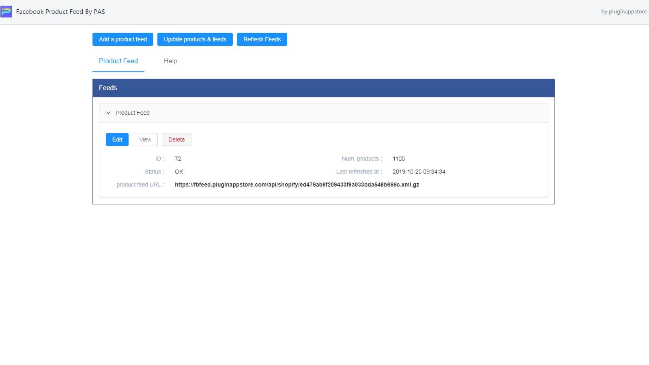This screenshot has width=649, height=365.
Task: Click the Edit button on the feed
Action: (x=117, y=139)
